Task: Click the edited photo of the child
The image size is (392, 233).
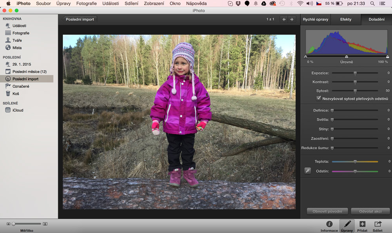Action: [x=179, y=121]
